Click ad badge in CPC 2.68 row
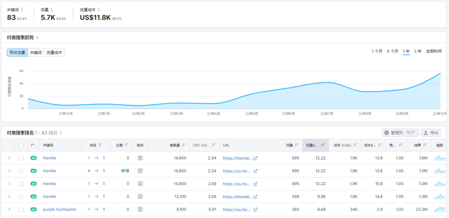The image size is (449, 218). pyautogui.click(x=34, y=184)
